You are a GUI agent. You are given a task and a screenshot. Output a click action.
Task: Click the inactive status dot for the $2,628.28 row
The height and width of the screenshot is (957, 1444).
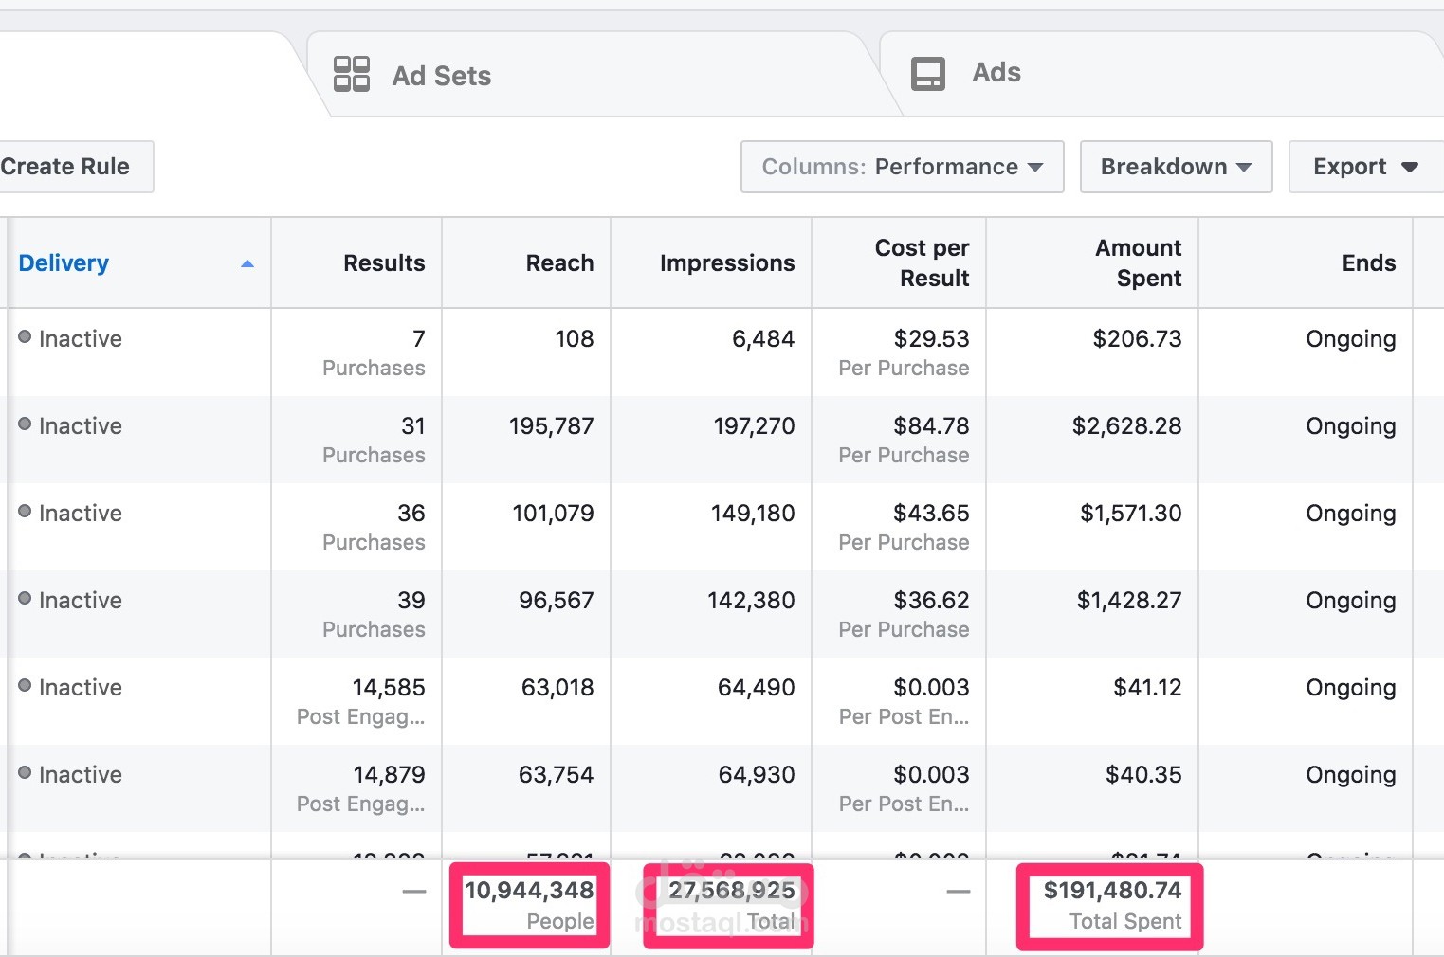[25, 424]
